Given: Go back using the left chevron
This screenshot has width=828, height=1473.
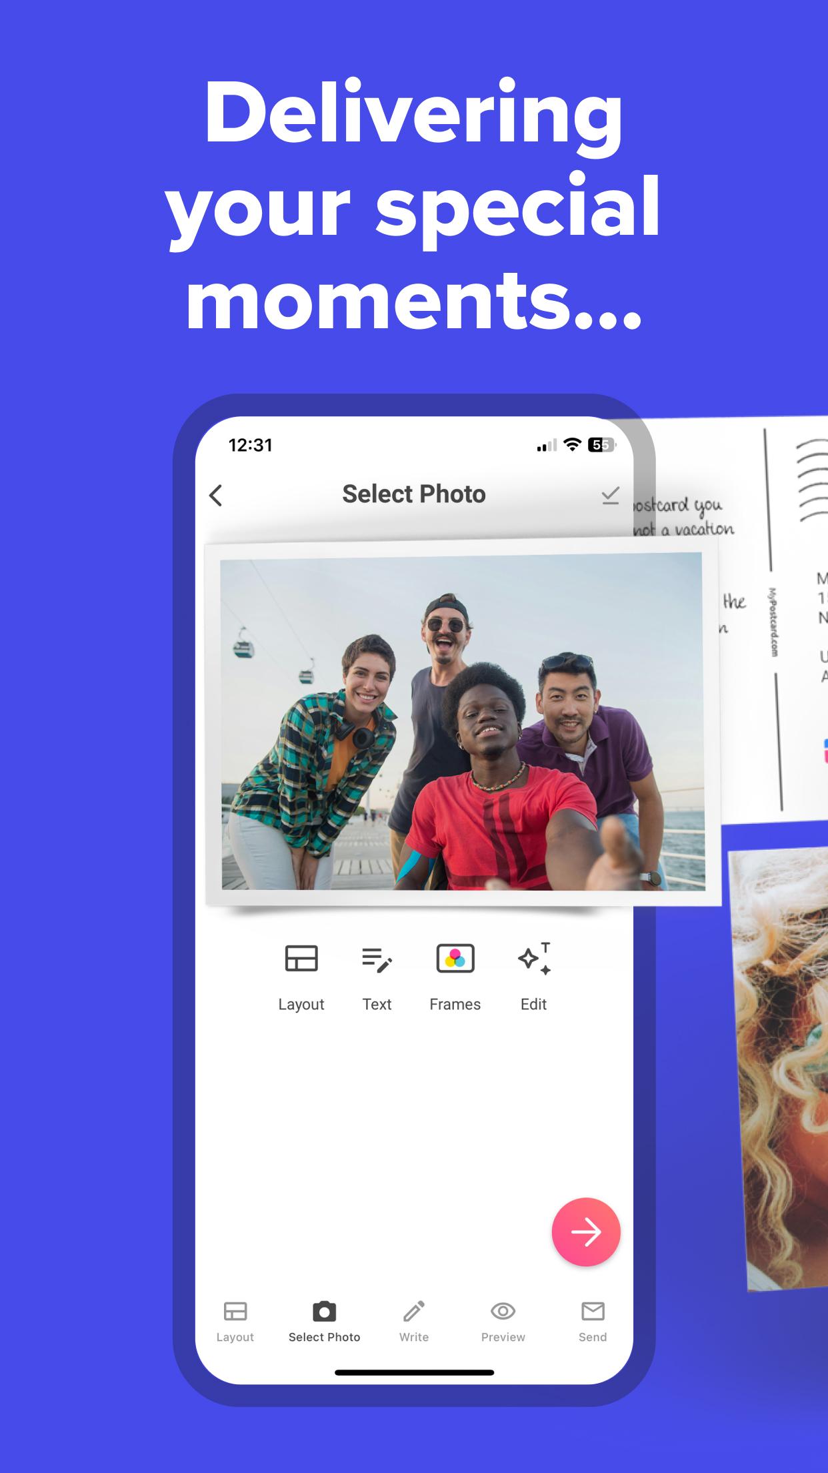Looking at the screenshot, I should coord(215,495).
